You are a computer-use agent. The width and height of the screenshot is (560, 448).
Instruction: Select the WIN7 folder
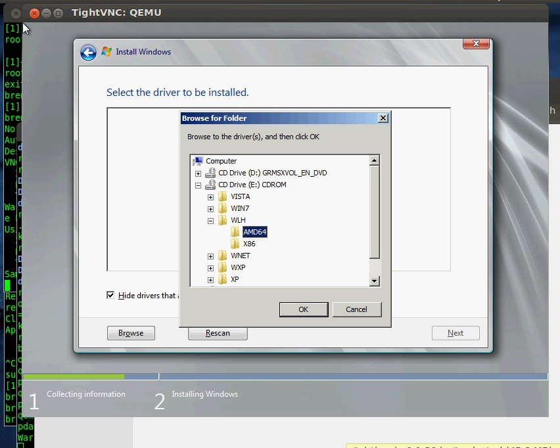pyautogui.click(x=240, y=208)
